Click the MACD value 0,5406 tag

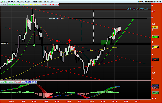click(155, 86)
